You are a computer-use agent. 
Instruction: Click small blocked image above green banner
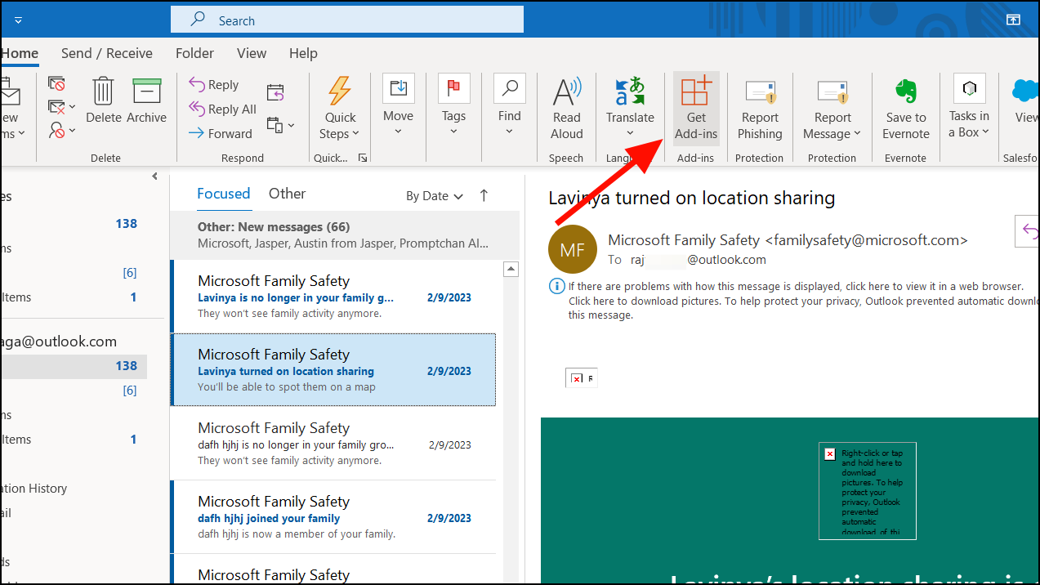[x=582, y=378]
